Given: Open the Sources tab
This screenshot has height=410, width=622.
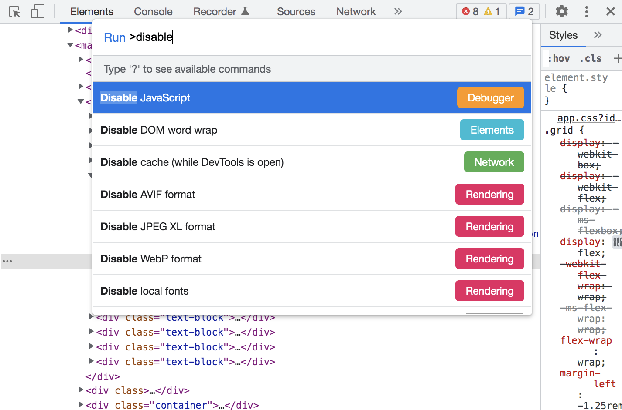Looking at the screenshot, I should pyautogui.click(x=296, y=12).
